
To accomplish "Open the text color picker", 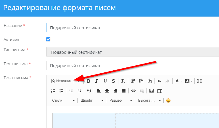I will [x=178, y=81].
